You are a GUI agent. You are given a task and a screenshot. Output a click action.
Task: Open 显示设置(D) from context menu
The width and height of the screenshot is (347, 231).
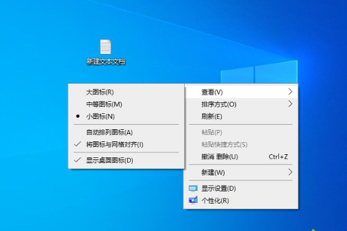[241, 188]
